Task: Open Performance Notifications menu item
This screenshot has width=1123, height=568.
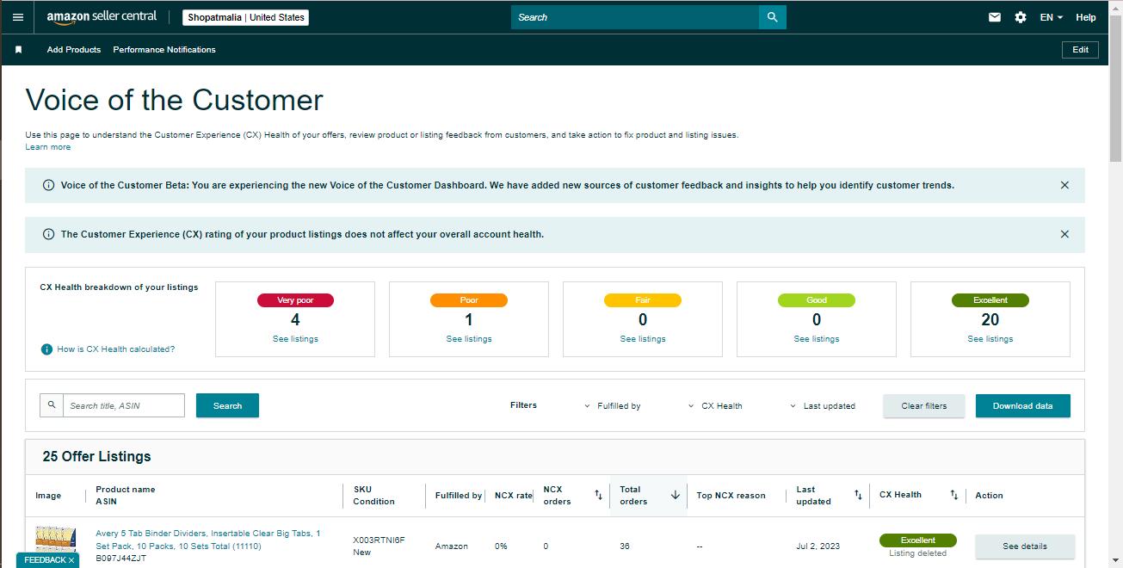Action: [164, 50]
